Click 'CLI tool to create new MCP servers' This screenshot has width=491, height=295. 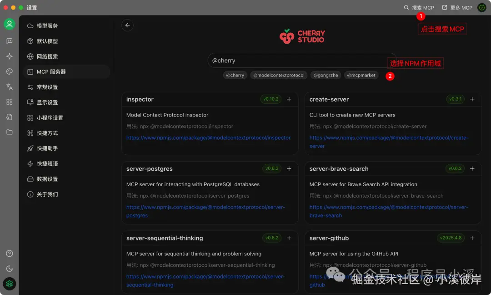point(352,115)
